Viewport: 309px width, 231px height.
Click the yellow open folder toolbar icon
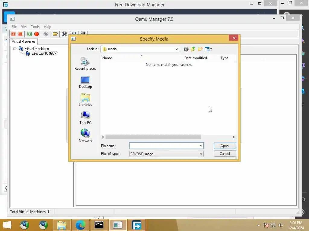[55, 34]
